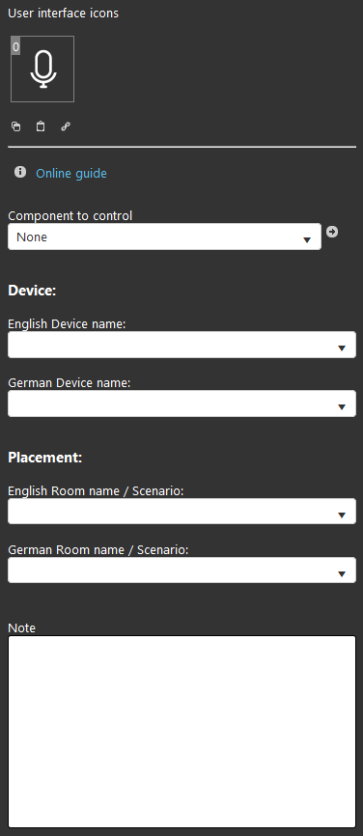
Task: Expand the German Room name / Scenario arrow
Action: coord(342,573)
